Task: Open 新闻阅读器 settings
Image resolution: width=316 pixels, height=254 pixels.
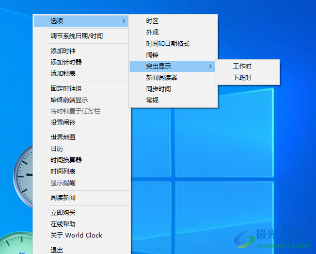Action: 172,77
